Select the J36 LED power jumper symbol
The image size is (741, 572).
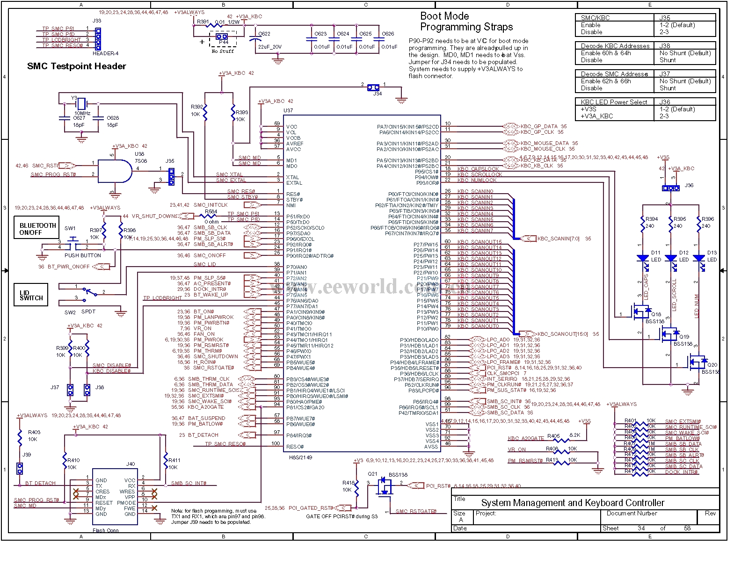pyautogui.click(x=671, y=188)
